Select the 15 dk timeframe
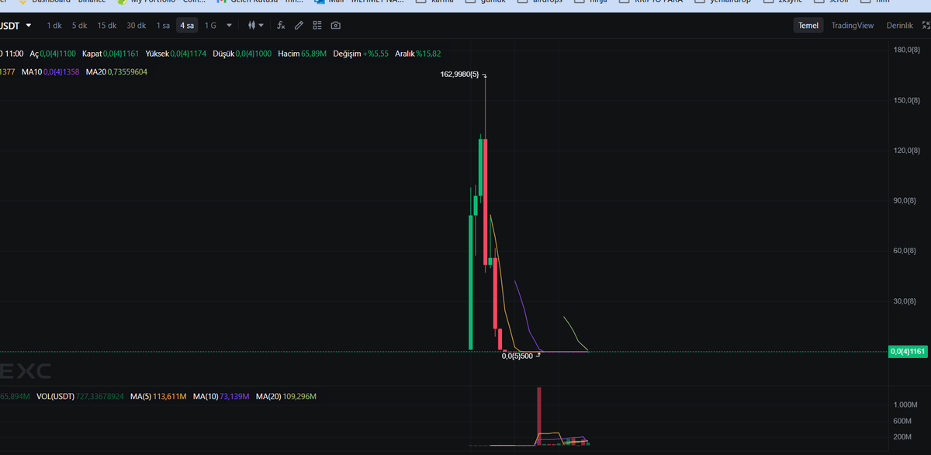 pos(107,26)
